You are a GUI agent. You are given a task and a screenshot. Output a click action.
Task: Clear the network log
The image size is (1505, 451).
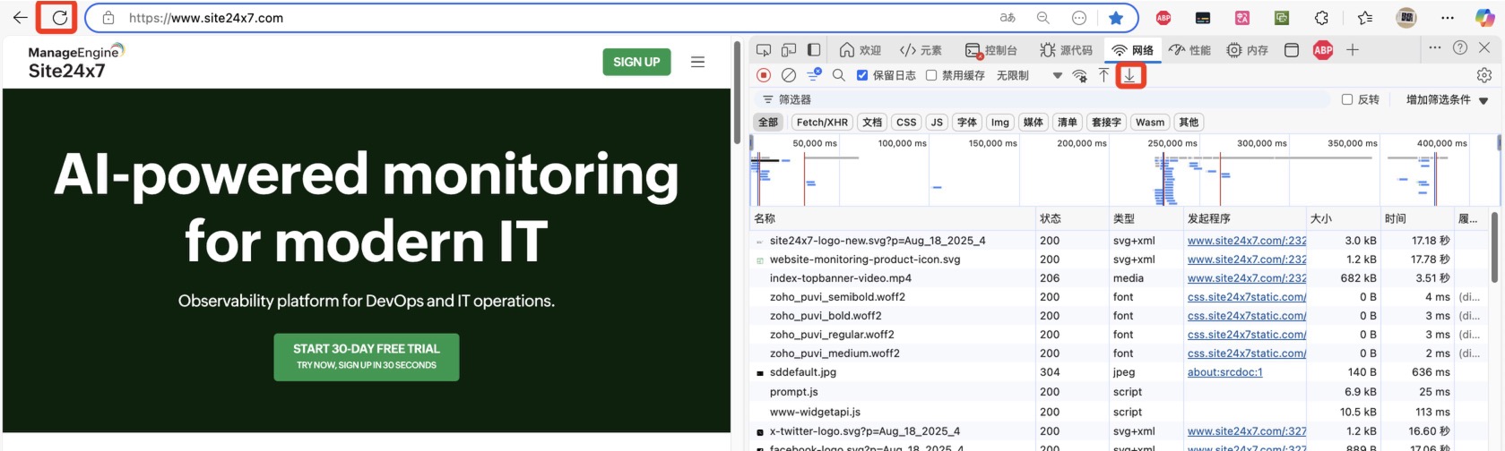tap(789, 75)
